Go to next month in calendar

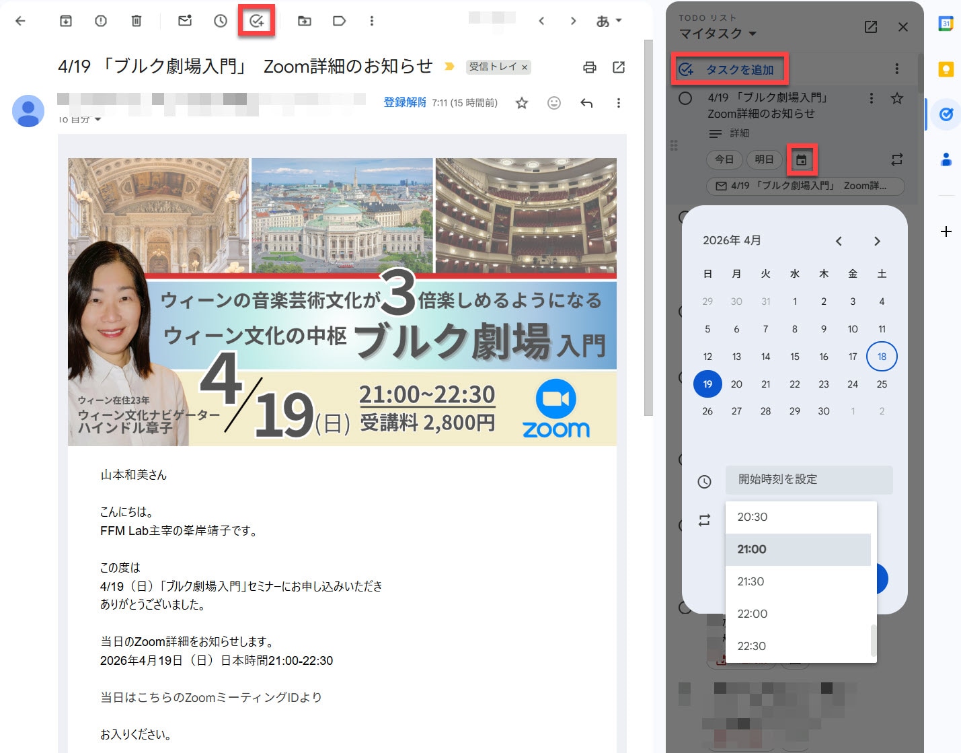(x=876, y=241)
